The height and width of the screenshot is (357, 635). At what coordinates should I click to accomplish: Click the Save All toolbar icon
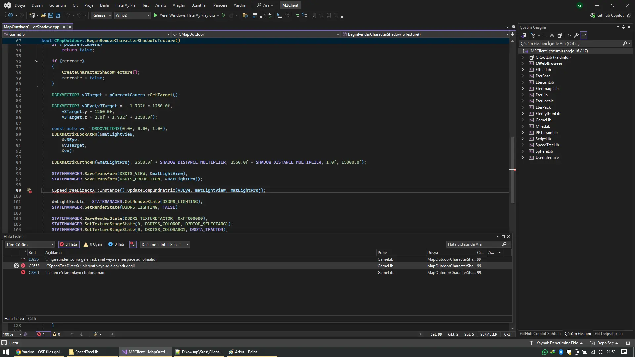58,15
